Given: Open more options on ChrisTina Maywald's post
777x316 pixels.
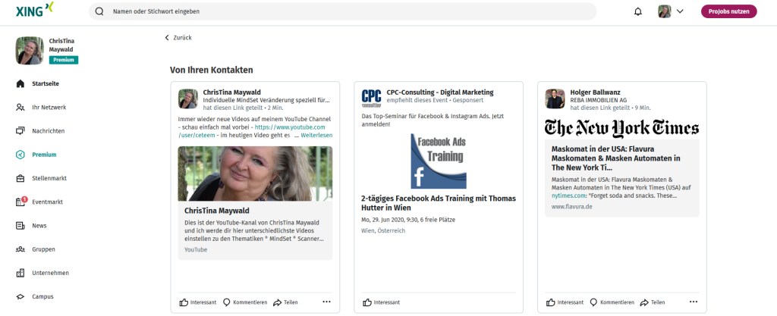Looking at the screenshot, I should [x=326, y=302].
